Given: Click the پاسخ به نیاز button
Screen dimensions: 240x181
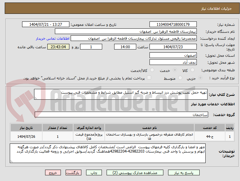Looking at the screenshot, I should [x=184, y=172].
